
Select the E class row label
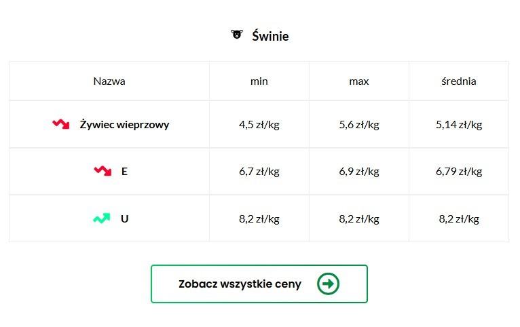click(x=124, y=172)
